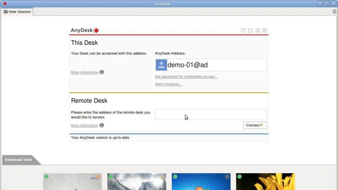Toggle favorite star on blue desktop thumbnail

pos(227,177)
